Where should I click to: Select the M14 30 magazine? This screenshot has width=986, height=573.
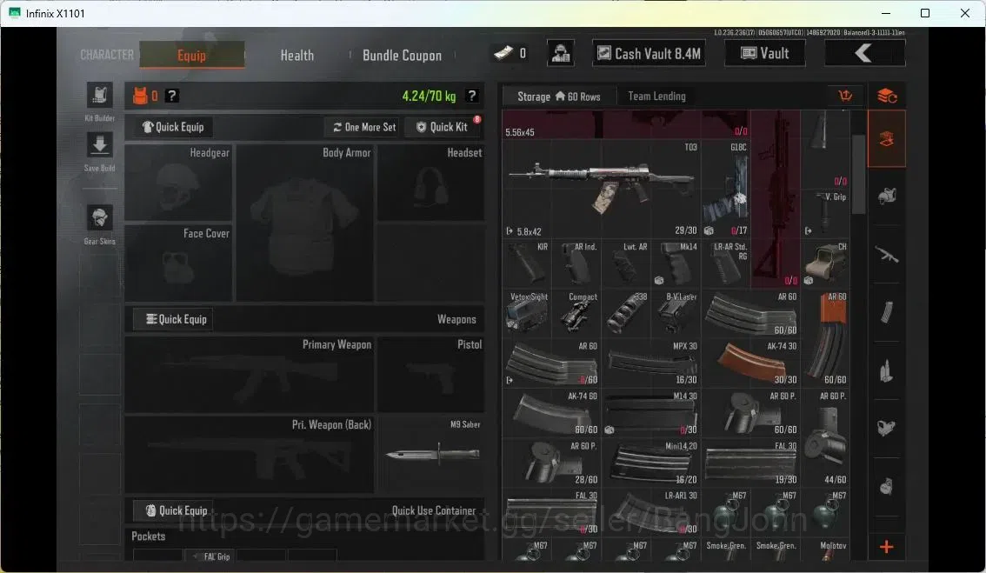coord(651,413)
